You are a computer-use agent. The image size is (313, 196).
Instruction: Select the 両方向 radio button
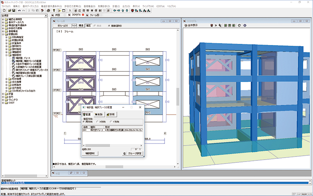point(84,122)
